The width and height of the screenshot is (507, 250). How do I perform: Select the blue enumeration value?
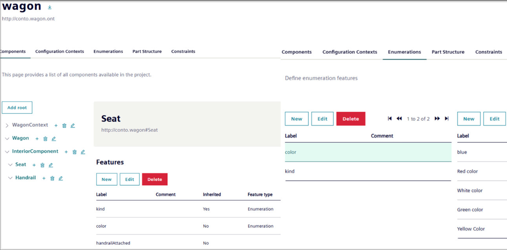(482, 152)
